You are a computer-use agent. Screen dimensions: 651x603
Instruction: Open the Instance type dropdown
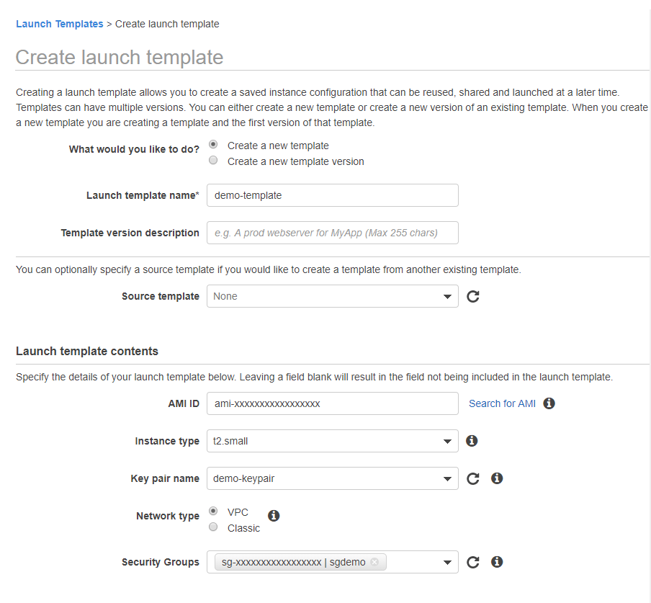446,440
